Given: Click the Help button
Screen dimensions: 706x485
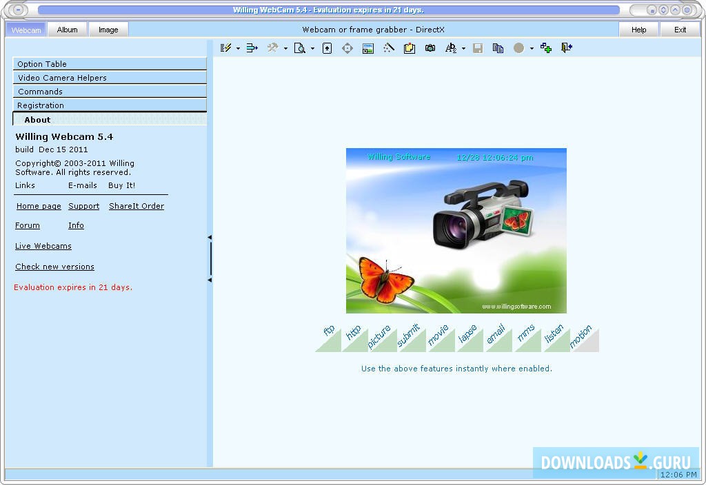Looking at the screenshot, I should 638,30.
